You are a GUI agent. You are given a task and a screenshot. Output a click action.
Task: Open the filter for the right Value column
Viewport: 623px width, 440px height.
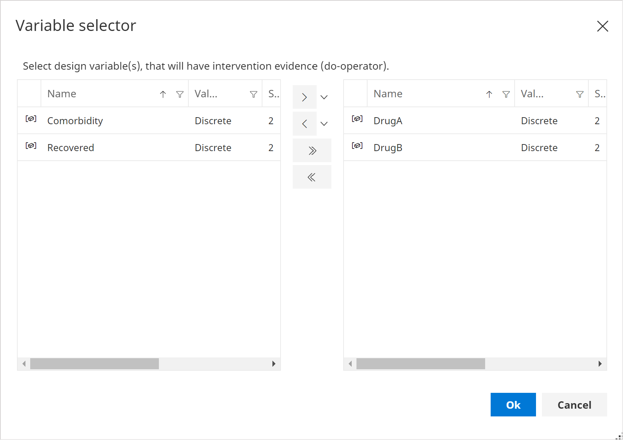tap(580, 94)
